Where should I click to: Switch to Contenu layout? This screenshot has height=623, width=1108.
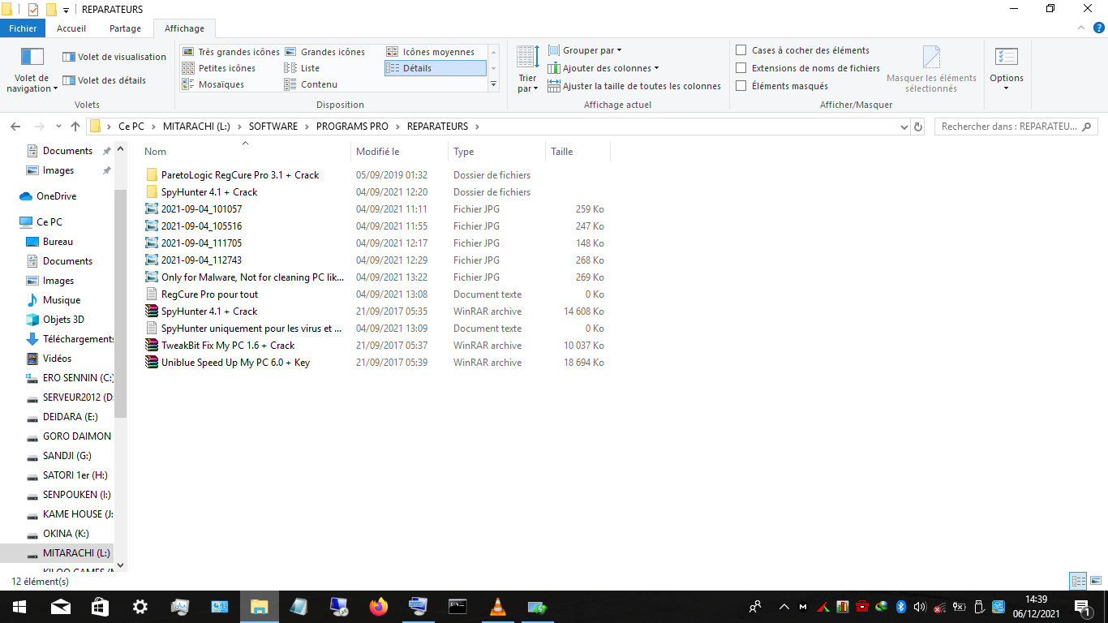311,84
